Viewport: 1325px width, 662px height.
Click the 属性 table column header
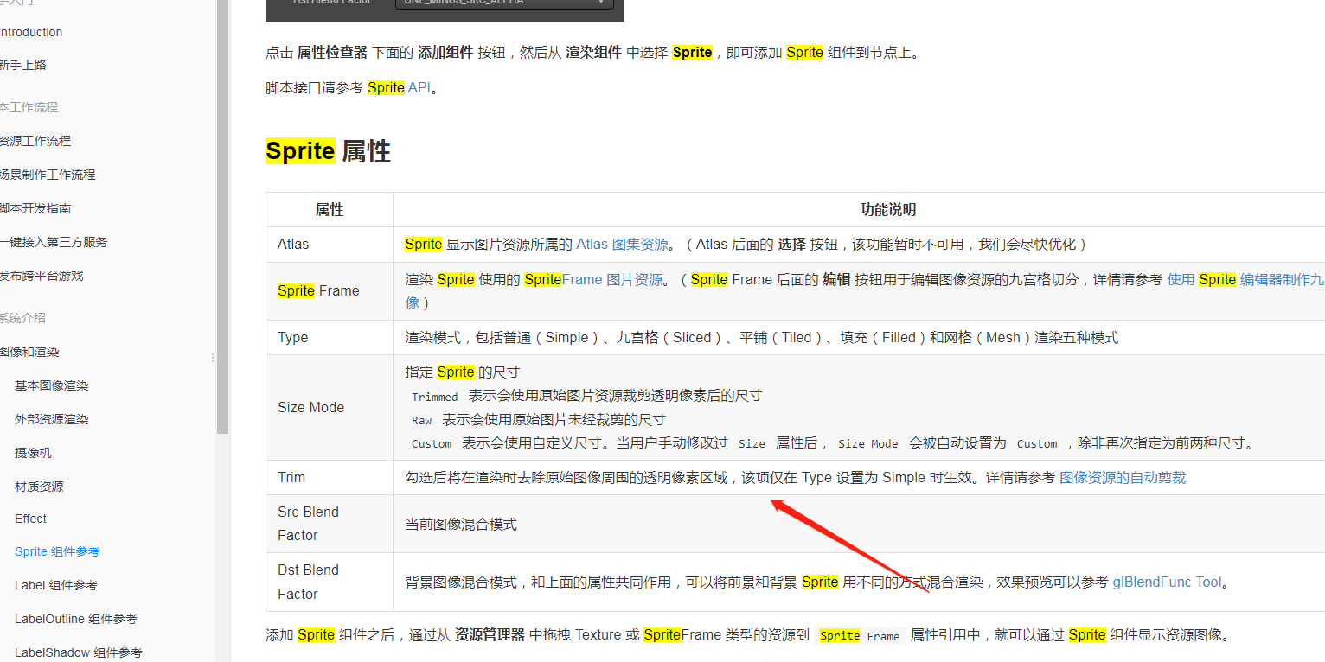tap(330, 210)
